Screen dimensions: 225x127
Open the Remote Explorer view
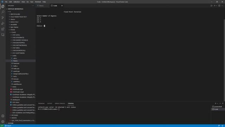[x=3, y=35]
